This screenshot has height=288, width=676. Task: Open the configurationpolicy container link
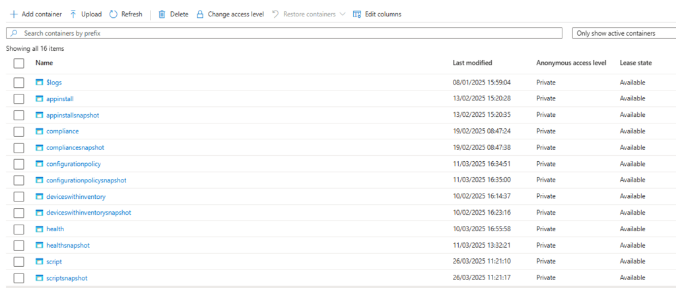pos(73,164)
